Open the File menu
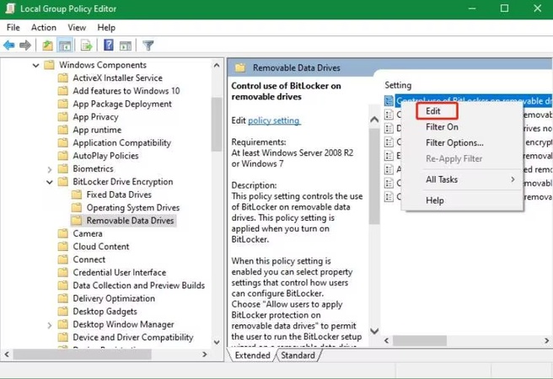 (13, 28)
